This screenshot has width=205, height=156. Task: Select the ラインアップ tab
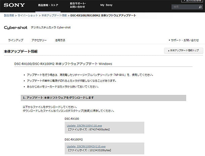click(16, 40)
